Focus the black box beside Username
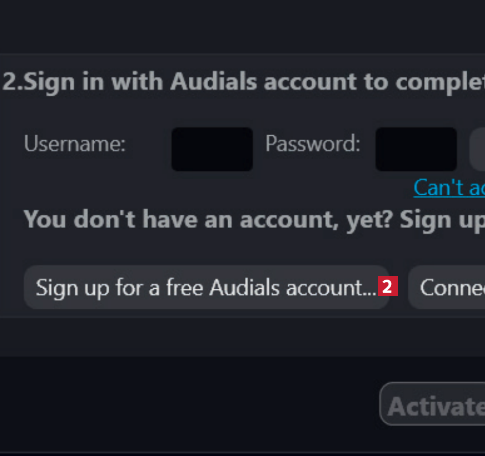 pos(212,149)
